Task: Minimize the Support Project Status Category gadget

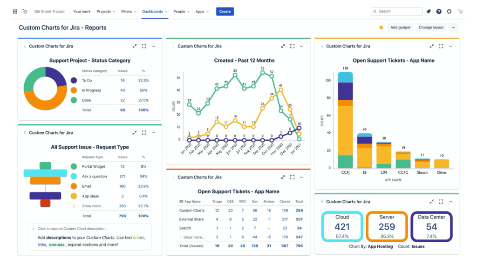Action: (x=135, y=46)
